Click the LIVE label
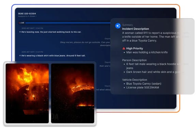The height and width of the screenshot is (128, 196). point(22,23)
